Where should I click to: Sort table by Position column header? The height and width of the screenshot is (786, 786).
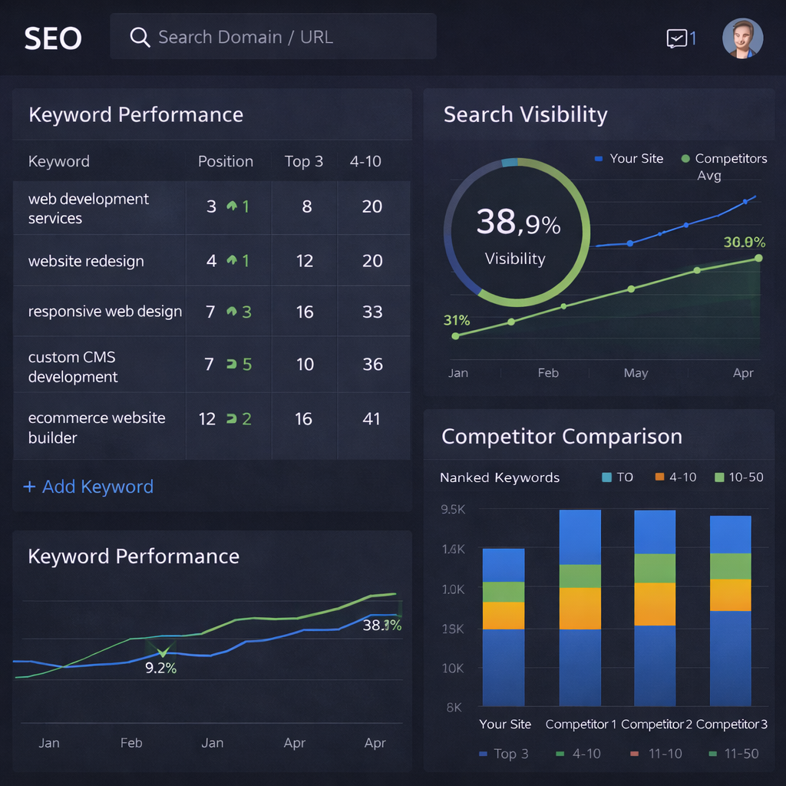pos(225,161)
